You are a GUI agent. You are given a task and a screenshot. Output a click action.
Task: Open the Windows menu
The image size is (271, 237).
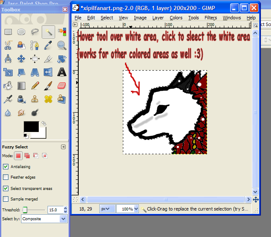click(x=232, y=18)
